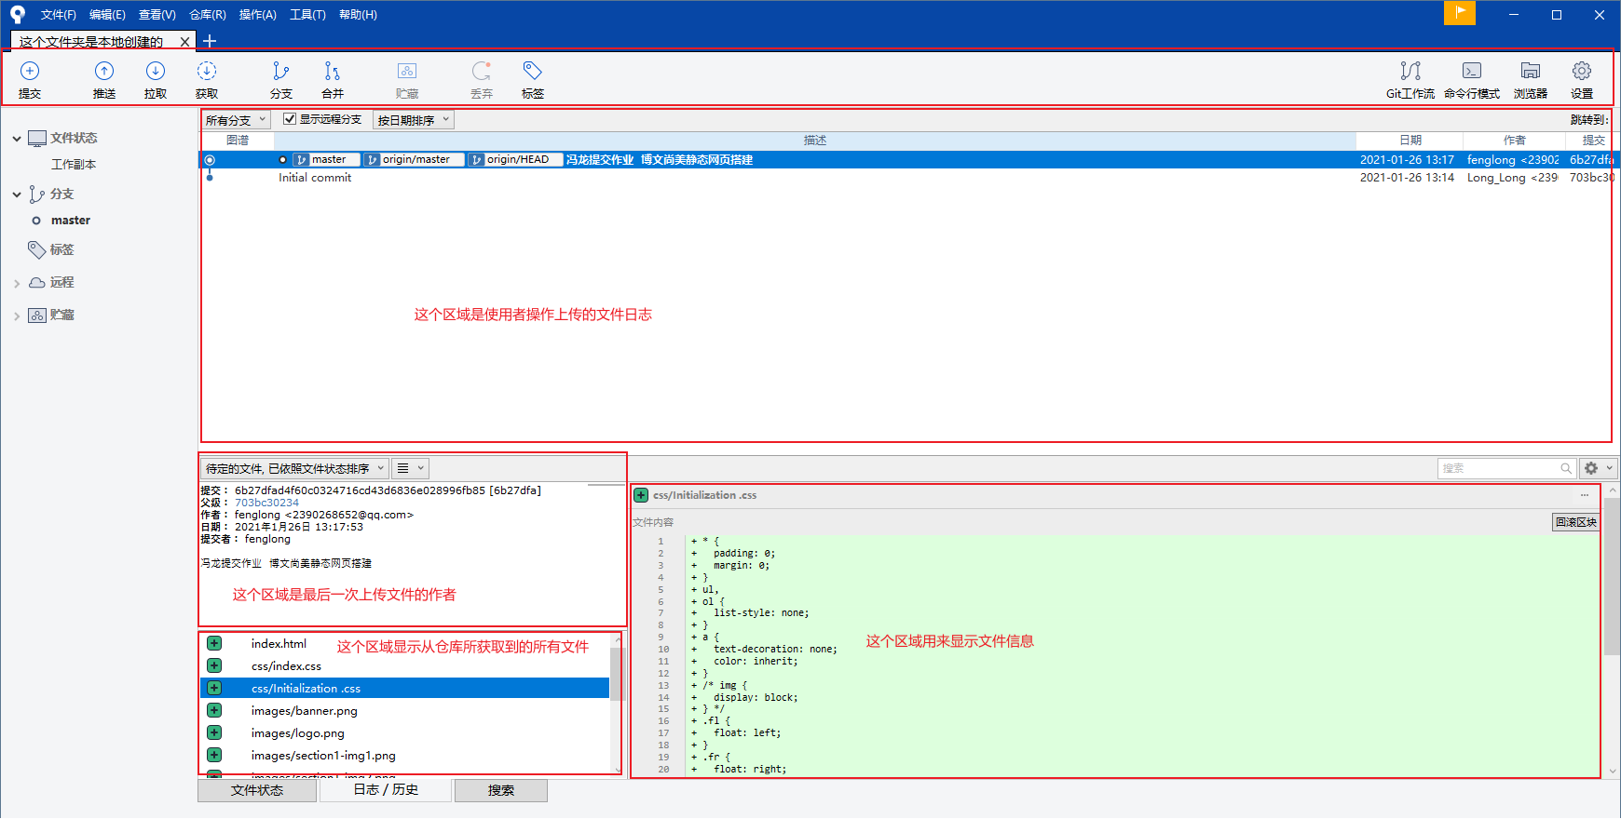Open 设置 (Settings) gear in toolbar
The height and width of the screenshot is (819, 1621).
(x=1582, y=71)
